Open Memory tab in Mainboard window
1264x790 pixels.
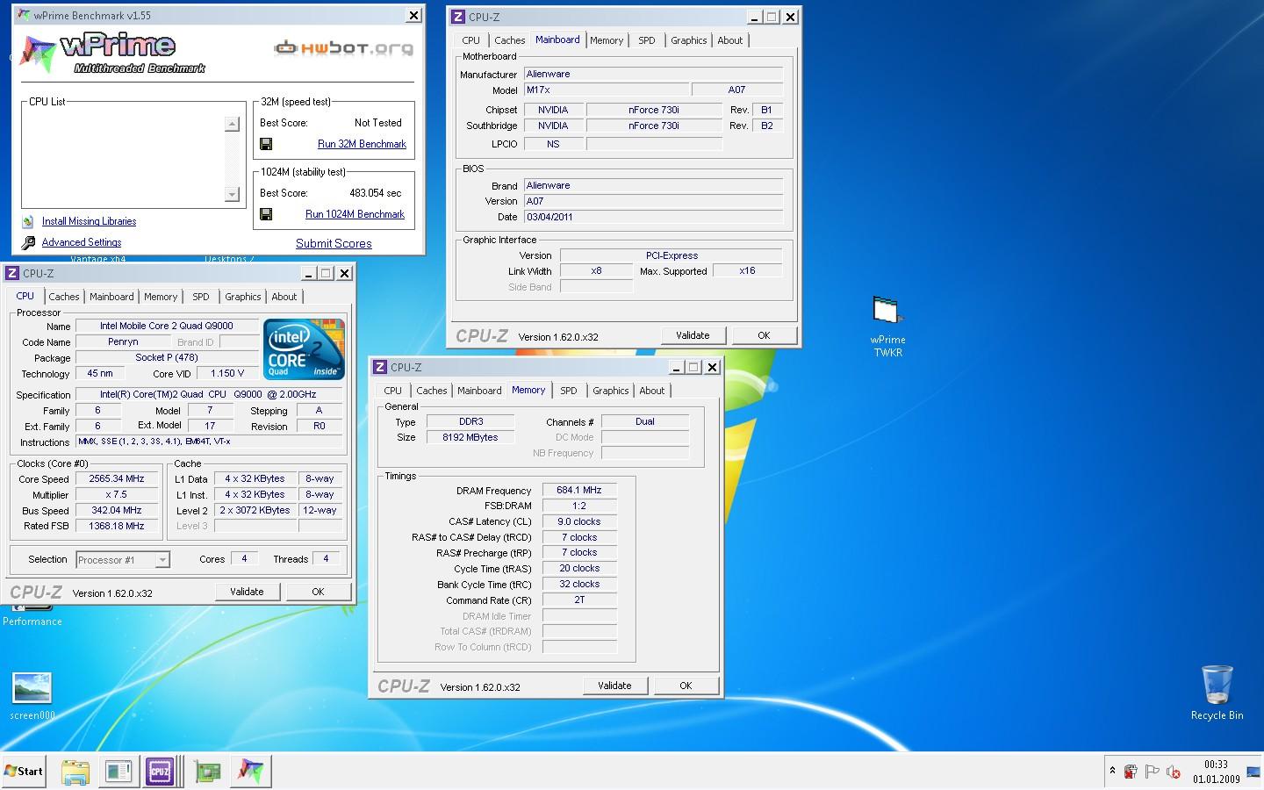(607, 40)
